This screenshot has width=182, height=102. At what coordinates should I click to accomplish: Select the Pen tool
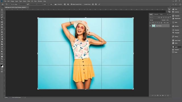point(2,47)
